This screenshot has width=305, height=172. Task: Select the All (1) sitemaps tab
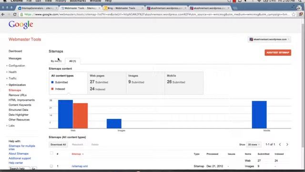point(72,61)
